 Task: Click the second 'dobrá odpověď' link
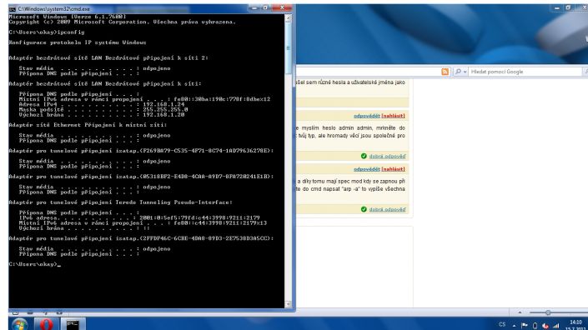pyautogui.click(x=387, y=209)
